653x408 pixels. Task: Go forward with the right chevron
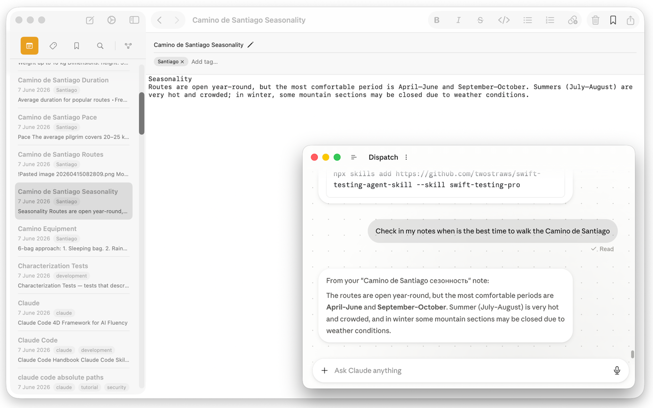pyautogui.click(x=177, y=20)
